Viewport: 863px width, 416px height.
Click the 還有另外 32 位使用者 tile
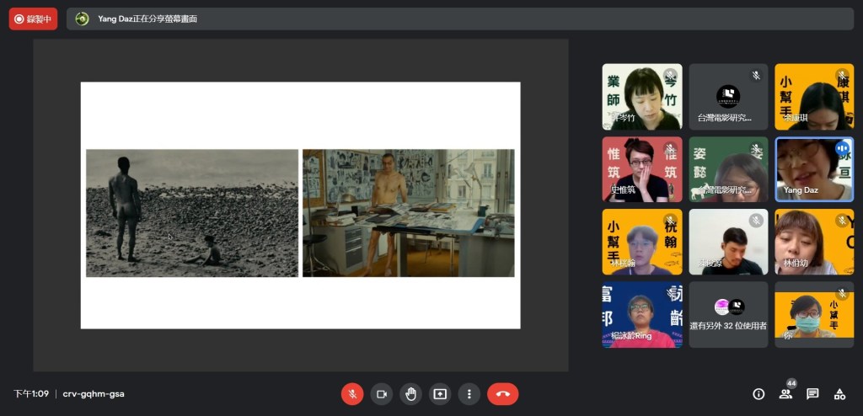click(728, 314)
